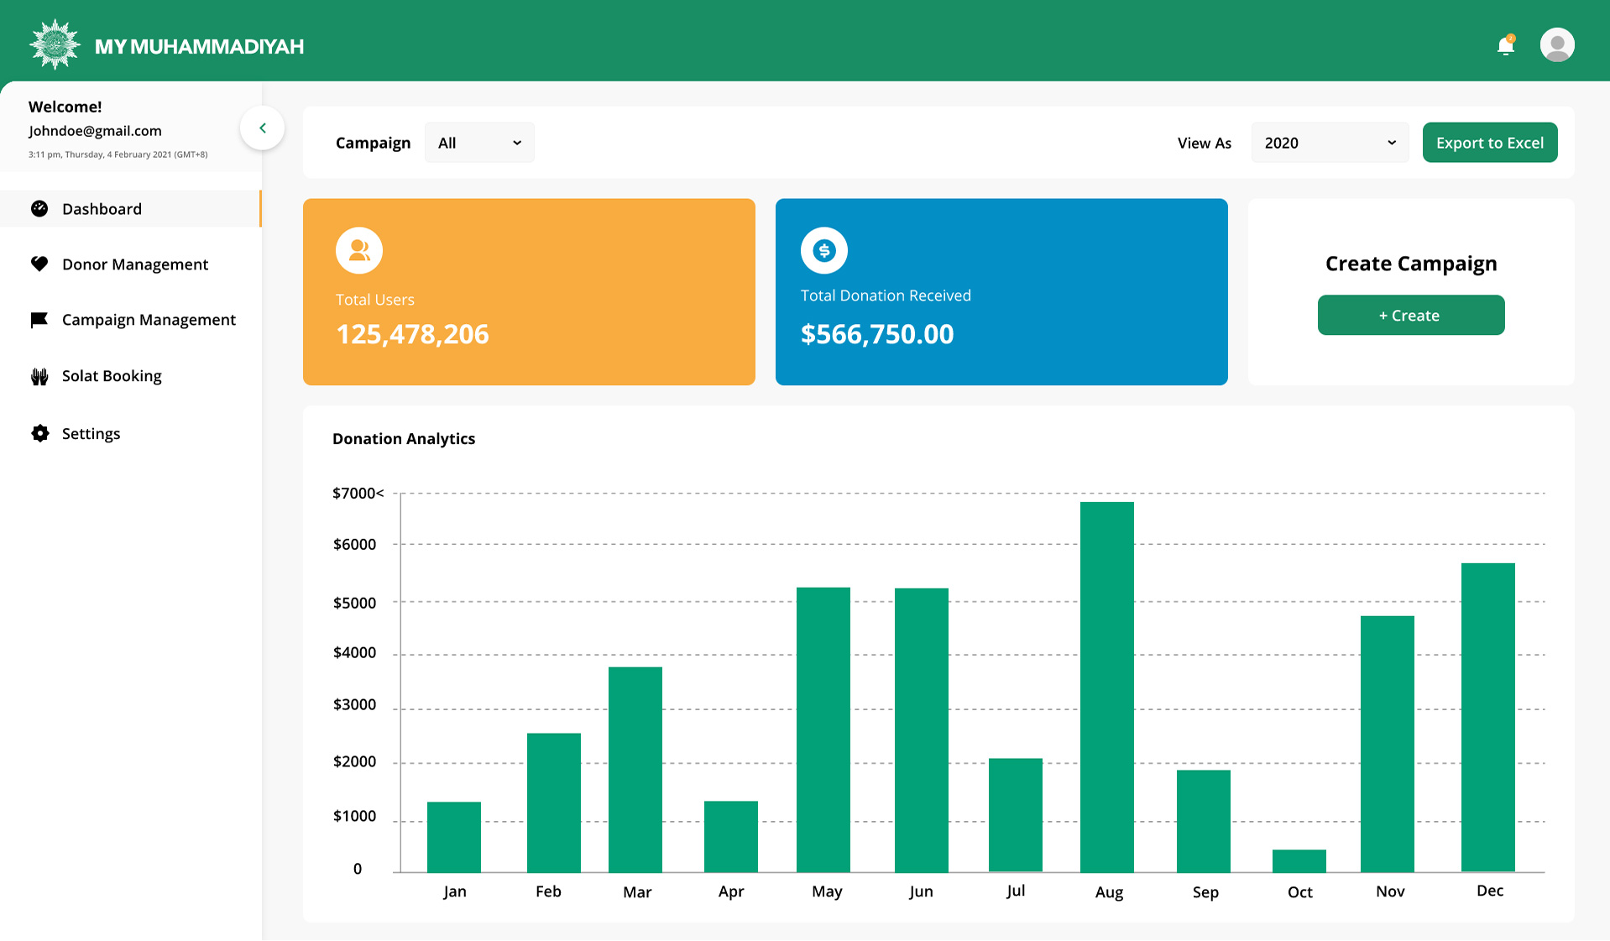Open the notifications bell
The height and width of the screenshot is (941, 1610).
click(1506, 45)
